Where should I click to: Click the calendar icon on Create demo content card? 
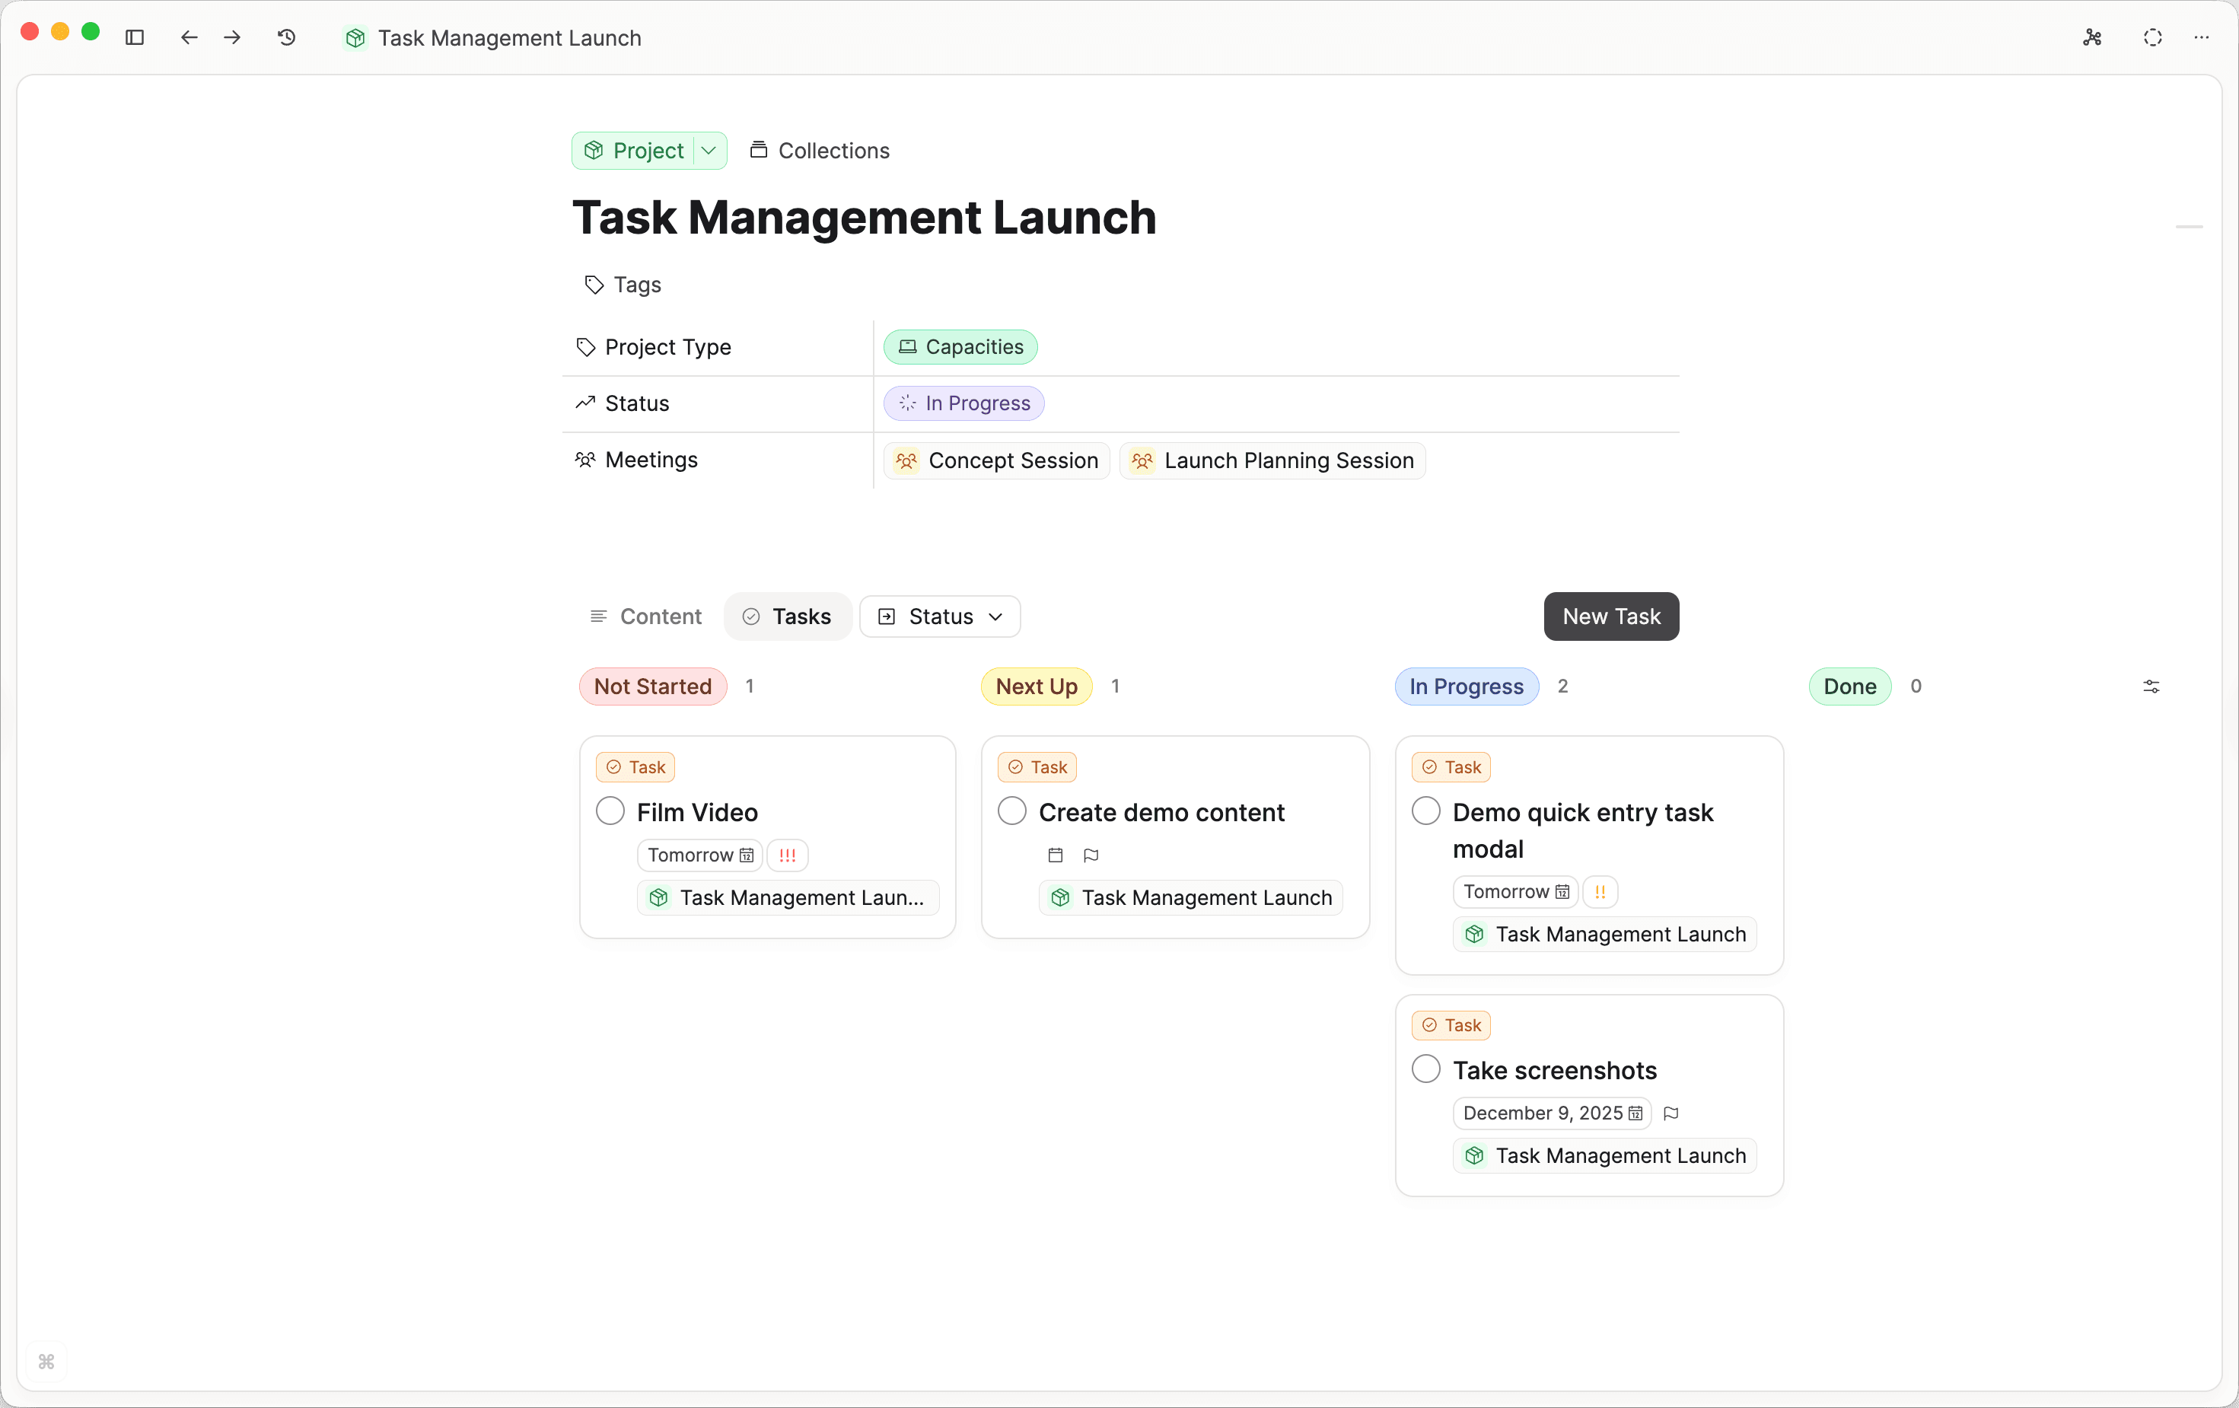(1054, 855)
